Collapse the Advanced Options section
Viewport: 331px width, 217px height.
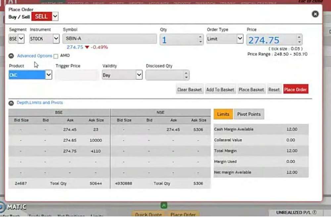[x=11, y=56]
